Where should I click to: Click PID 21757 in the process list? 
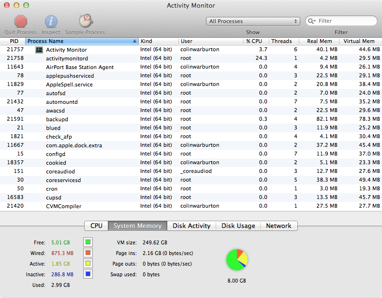pos(15,49)
